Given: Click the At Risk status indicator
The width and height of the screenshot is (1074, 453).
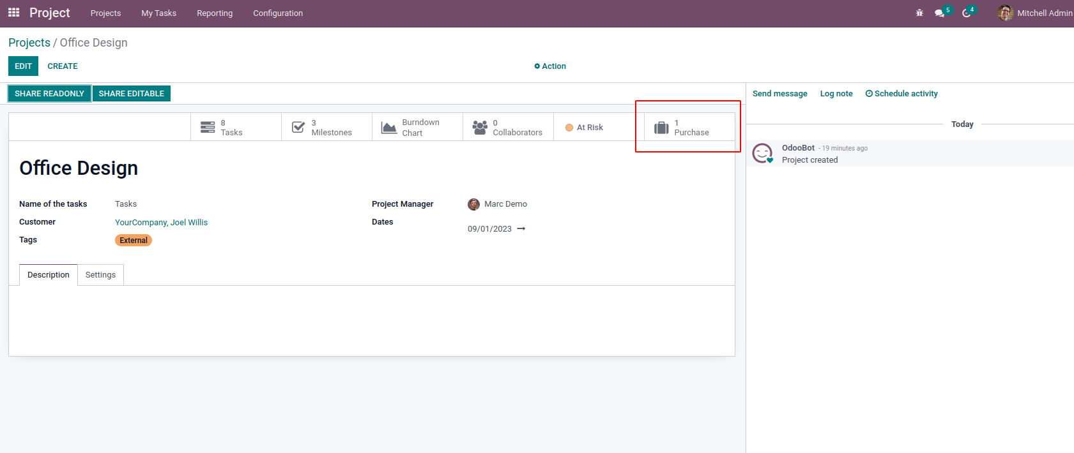Looking at the screenshot, I should point(585,128).
